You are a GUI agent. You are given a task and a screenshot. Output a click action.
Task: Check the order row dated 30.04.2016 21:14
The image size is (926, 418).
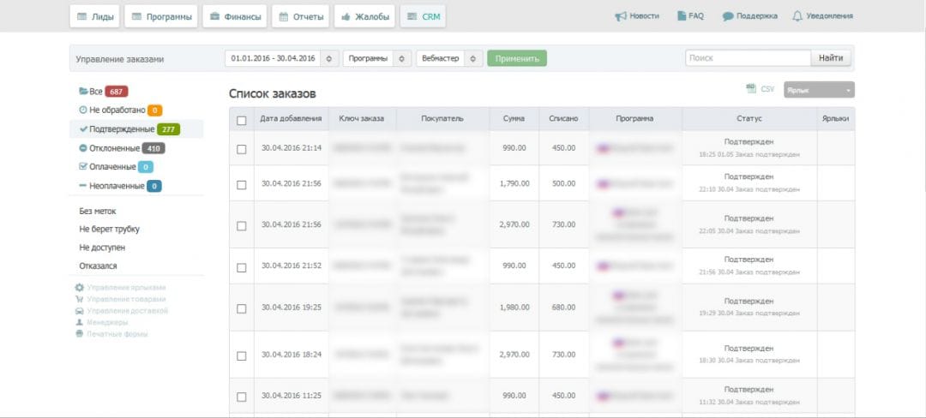coord(242,149)
